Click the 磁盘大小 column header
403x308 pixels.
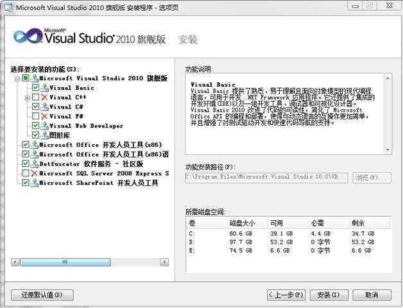click(242, 223)
